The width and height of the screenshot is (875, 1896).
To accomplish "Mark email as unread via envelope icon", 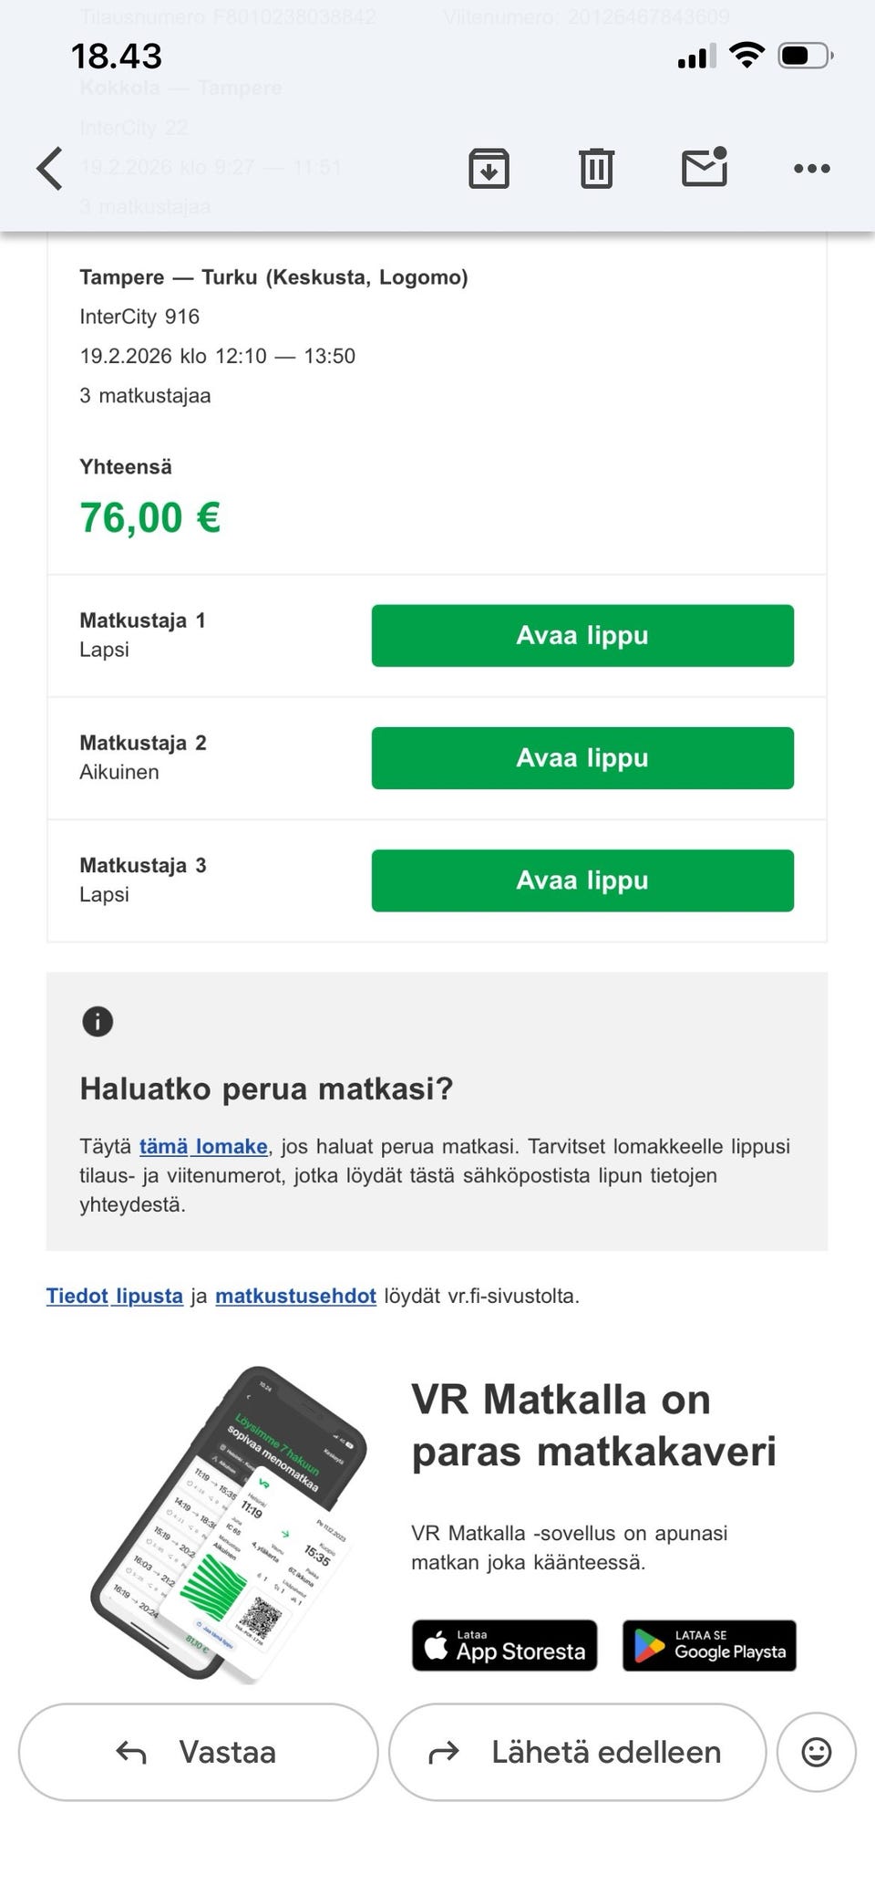I will (705, 168).
